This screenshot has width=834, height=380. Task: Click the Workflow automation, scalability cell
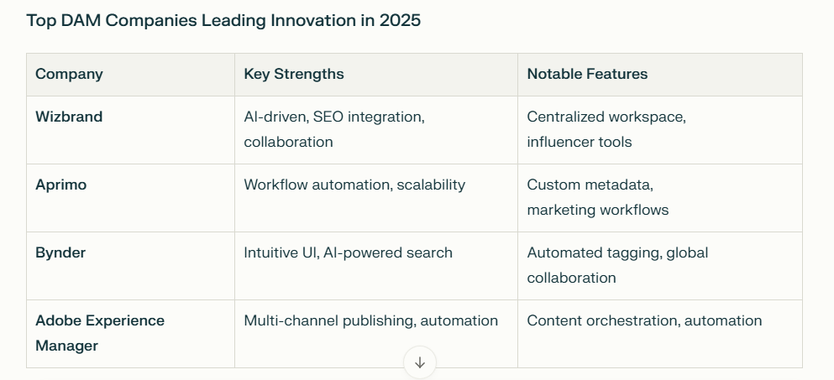(x=376, y=198)
